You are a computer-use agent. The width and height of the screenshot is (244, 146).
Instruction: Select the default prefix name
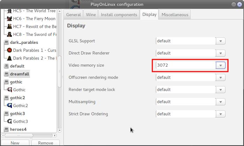(17, 66)
